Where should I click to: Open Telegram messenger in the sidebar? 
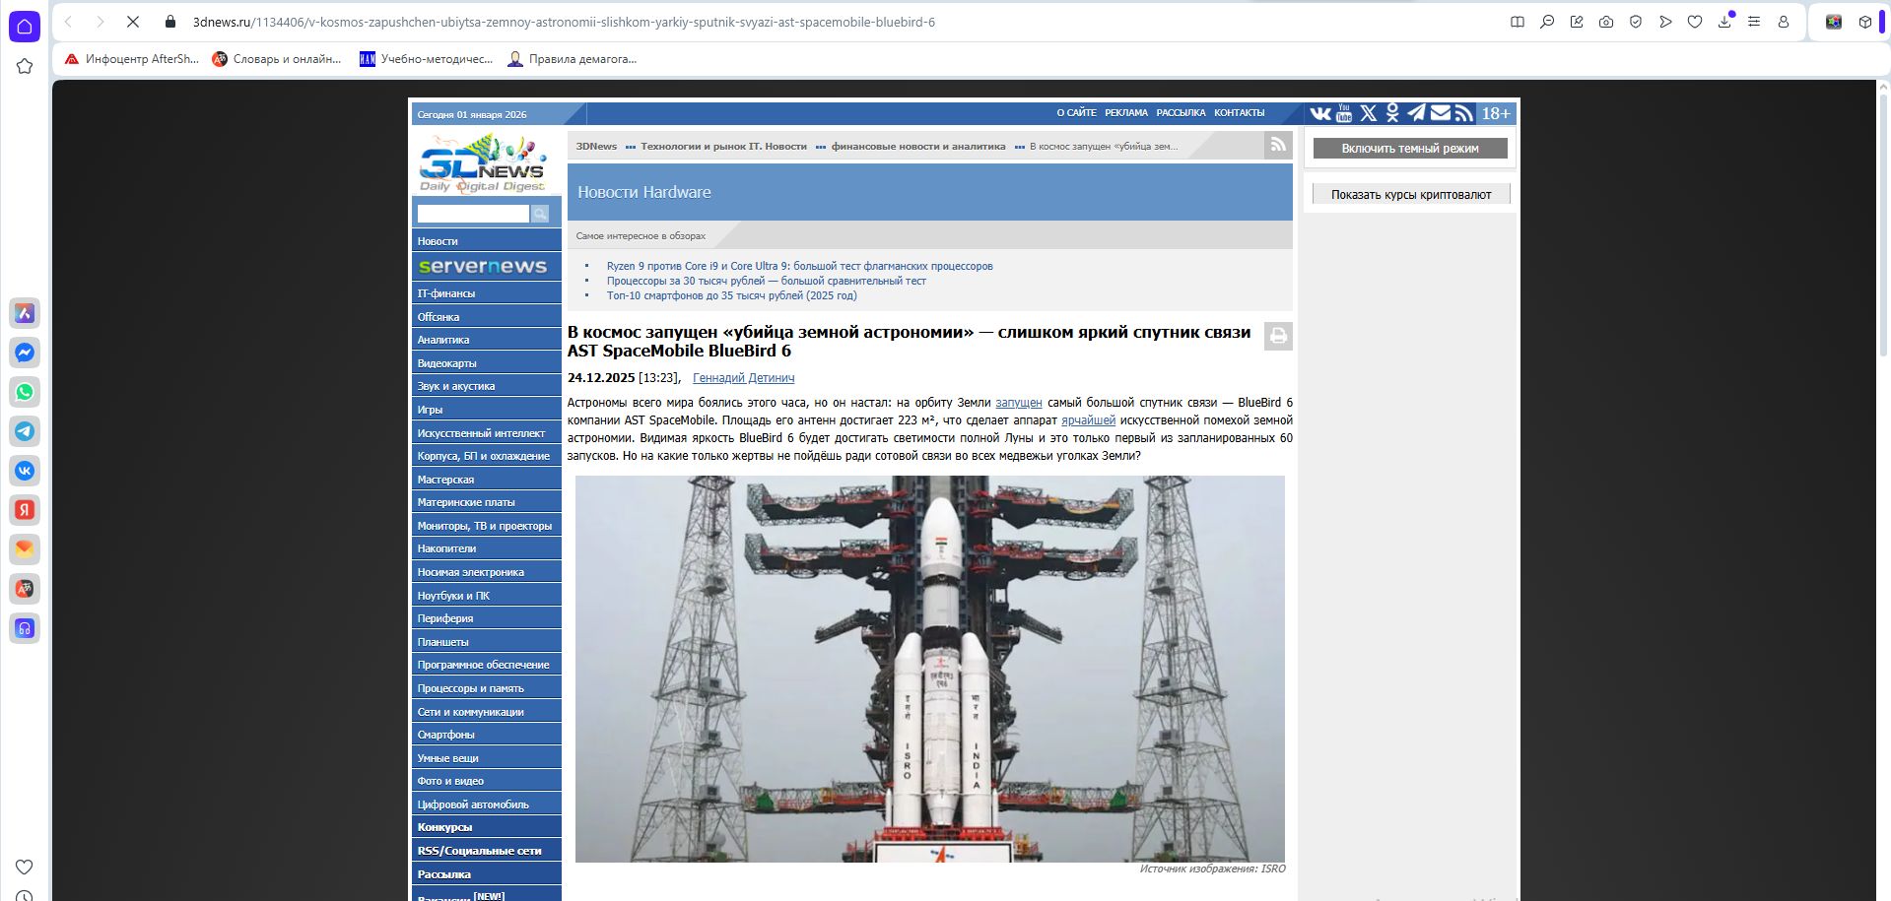click(25, 431)
